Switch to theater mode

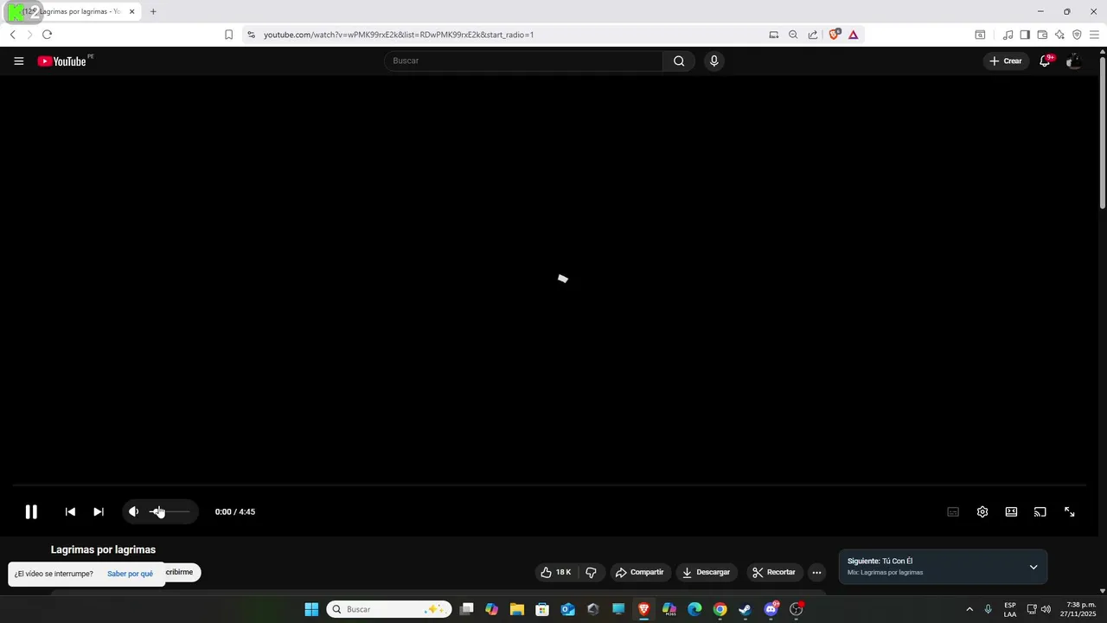click(1011, 511)
